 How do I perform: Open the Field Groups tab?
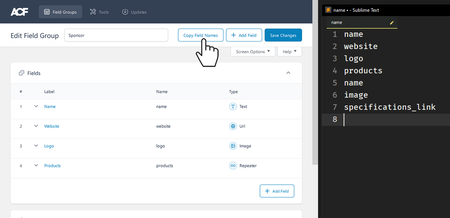coord(60,12)
